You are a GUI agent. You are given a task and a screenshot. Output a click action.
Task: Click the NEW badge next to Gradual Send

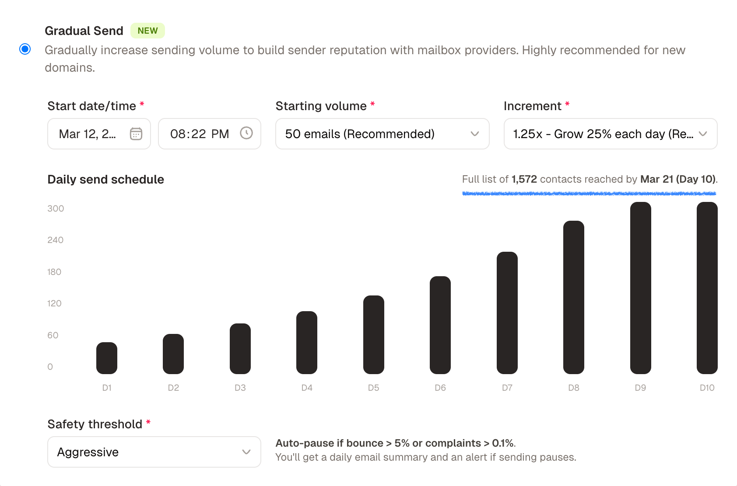(x=147, y=30)
